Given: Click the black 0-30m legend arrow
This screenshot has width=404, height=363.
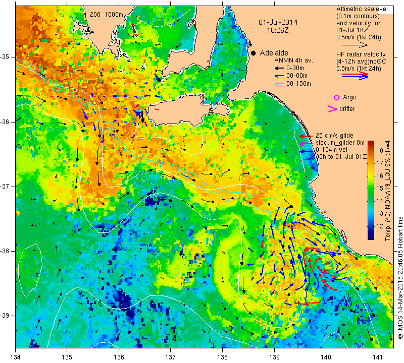Looking at the screenshot, I should 279,69.
